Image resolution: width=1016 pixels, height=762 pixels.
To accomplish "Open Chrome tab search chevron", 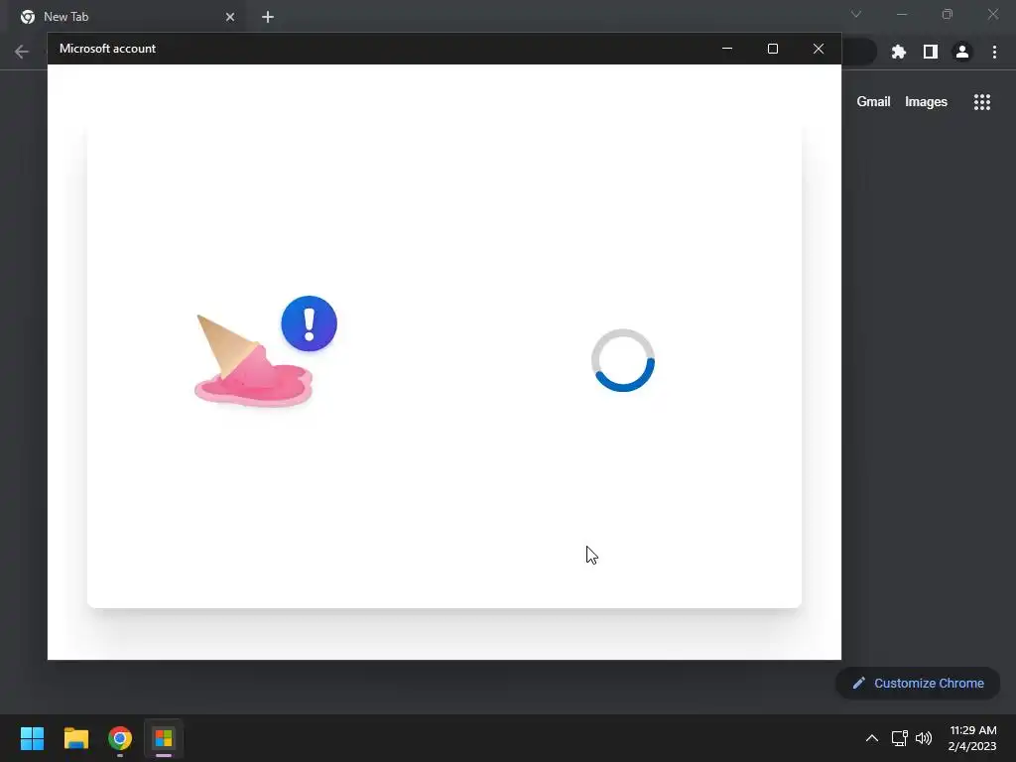I will (x=856, y=14).
